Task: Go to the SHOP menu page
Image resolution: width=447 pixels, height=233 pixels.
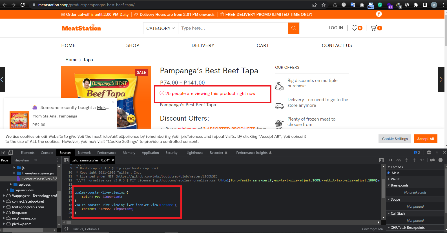Action: pos(133,45)
